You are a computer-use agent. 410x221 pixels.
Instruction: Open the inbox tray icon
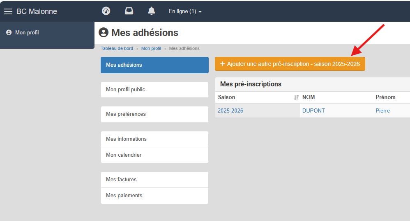(x=129, y=11)
